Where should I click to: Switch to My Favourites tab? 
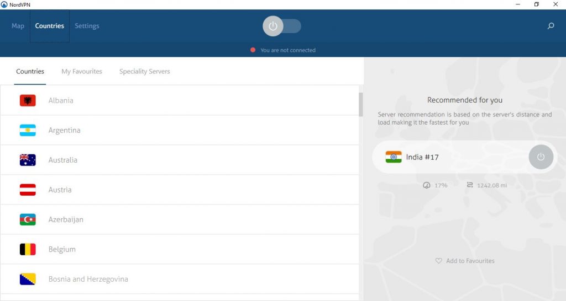[x=82, y=71]
